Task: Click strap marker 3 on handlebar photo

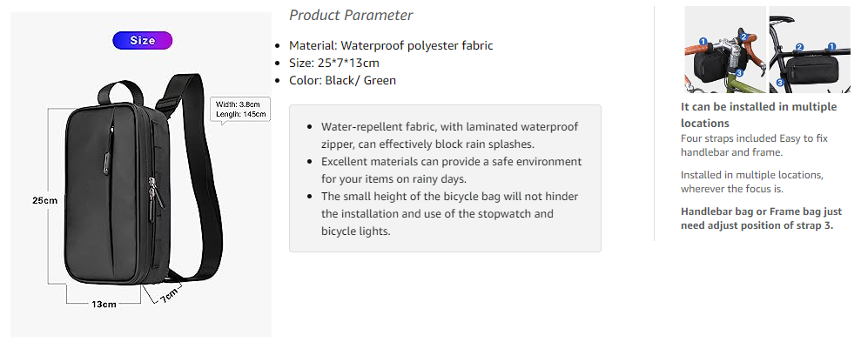Action: coord(739,73)
